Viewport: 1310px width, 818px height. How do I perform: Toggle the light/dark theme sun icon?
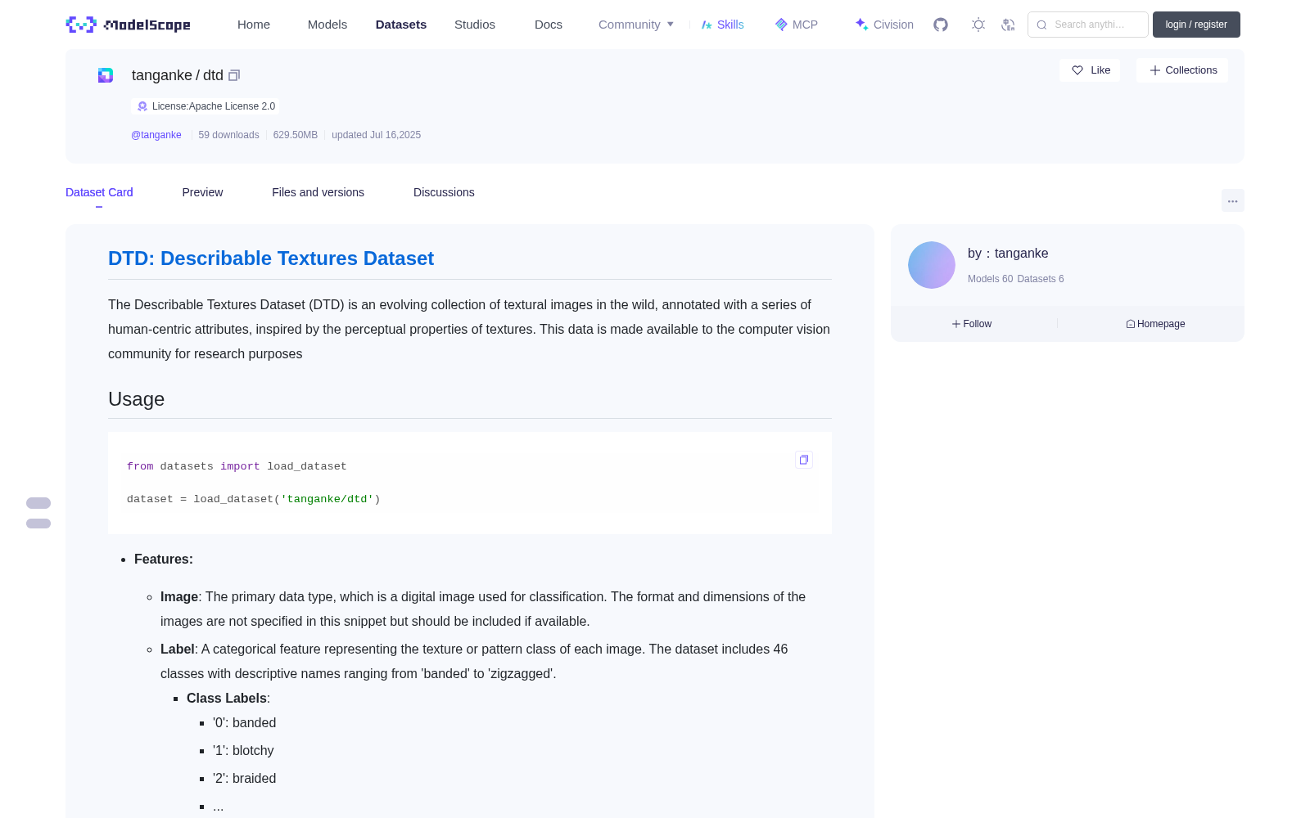(x=978, y=25)
